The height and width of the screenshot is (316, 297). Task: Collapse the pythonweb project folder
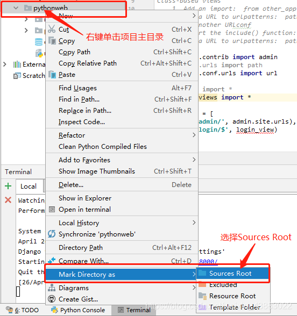(16, 8)
